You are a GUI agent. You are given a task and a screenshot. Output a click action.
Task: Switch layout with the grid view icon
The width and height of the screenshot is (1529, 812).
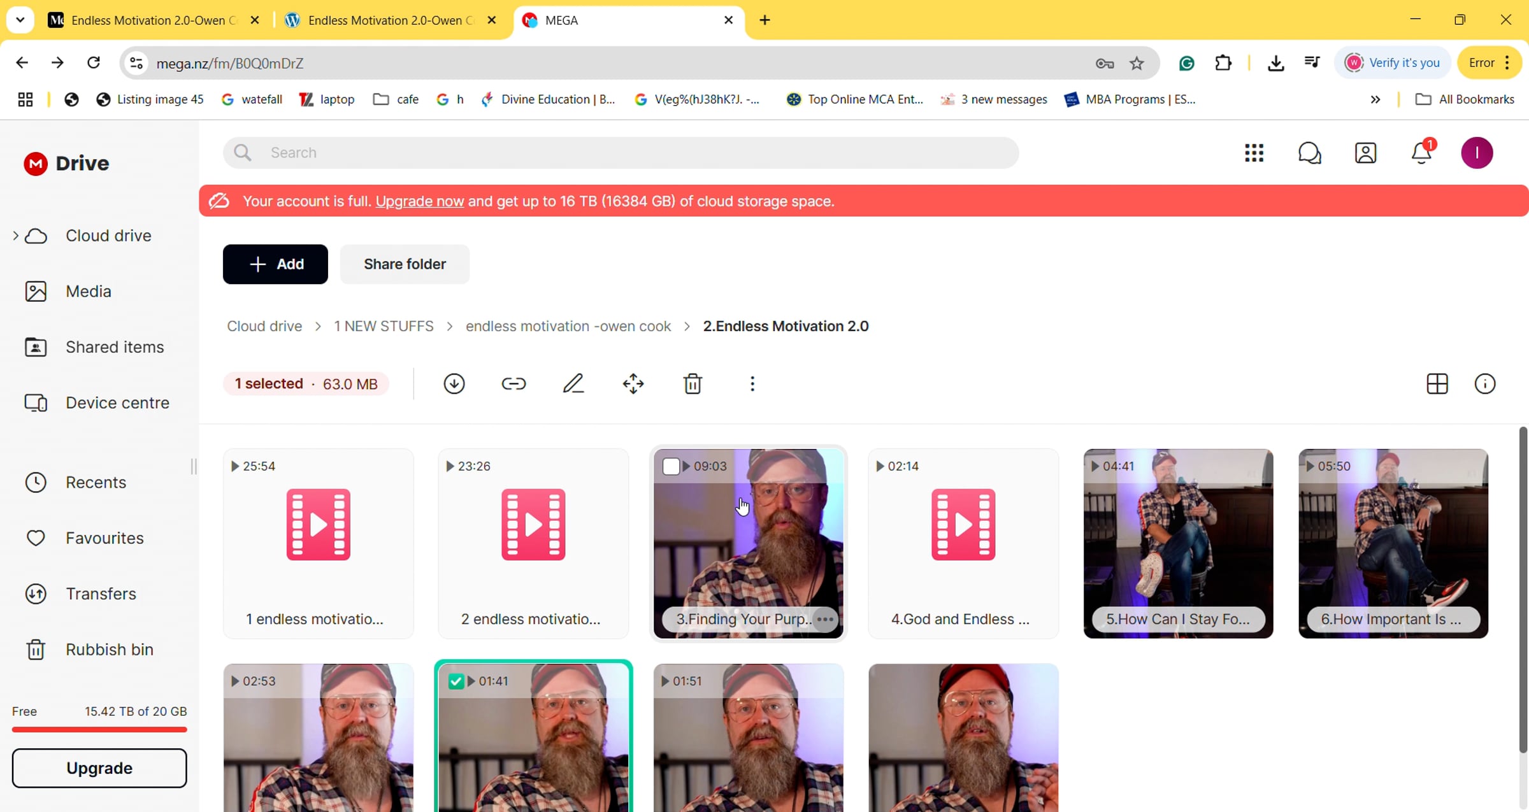point(1437,384)
